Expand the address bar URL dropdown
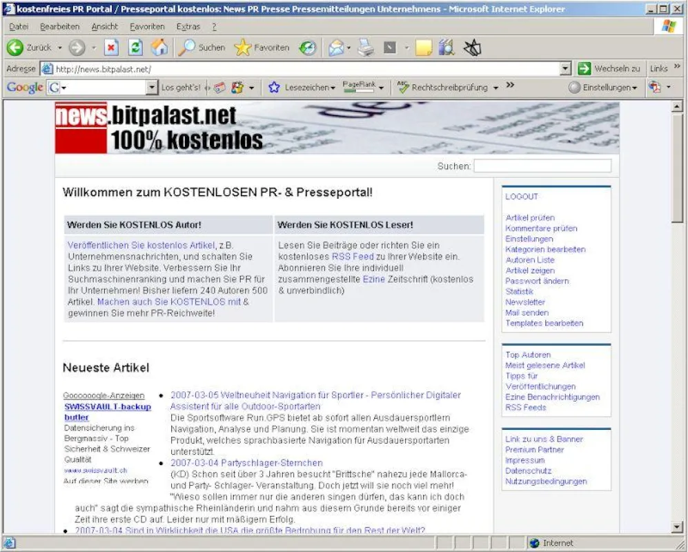Viewport: 688px width, 552px height. pyautogui.click(x=566, y=69)
